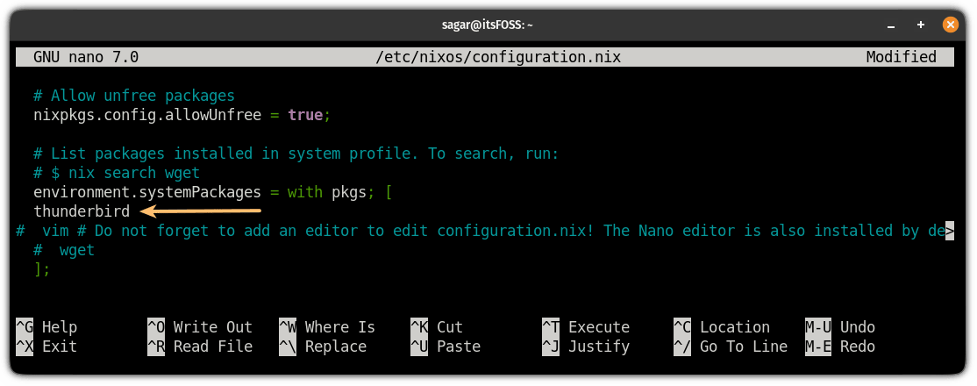Screen dimensions: 977x386
Task: Place cursor on the thunderbird line
Action: pyautogui.click(x=82, y=211)
